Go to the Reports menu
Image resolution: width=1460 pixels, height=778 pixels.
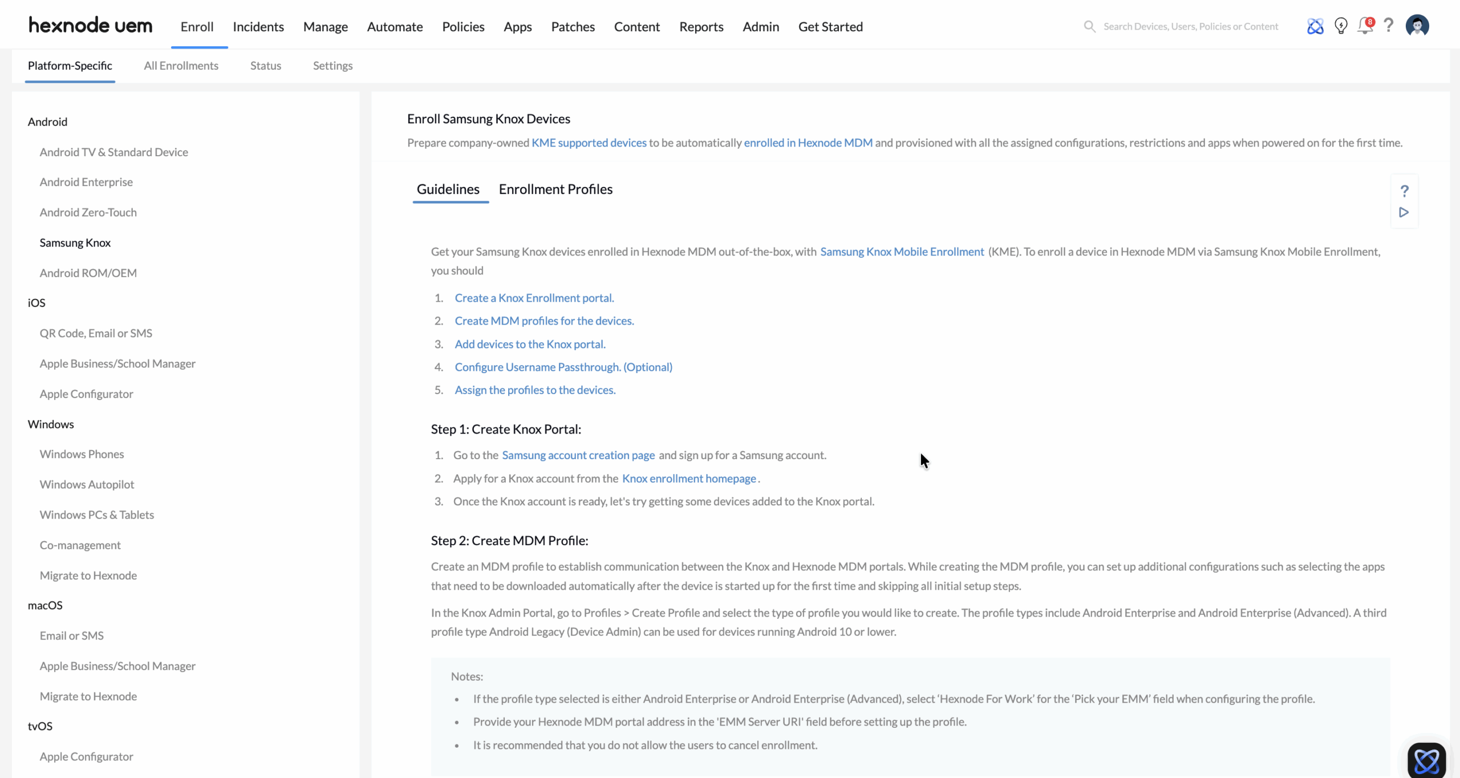tap(701, 27)
